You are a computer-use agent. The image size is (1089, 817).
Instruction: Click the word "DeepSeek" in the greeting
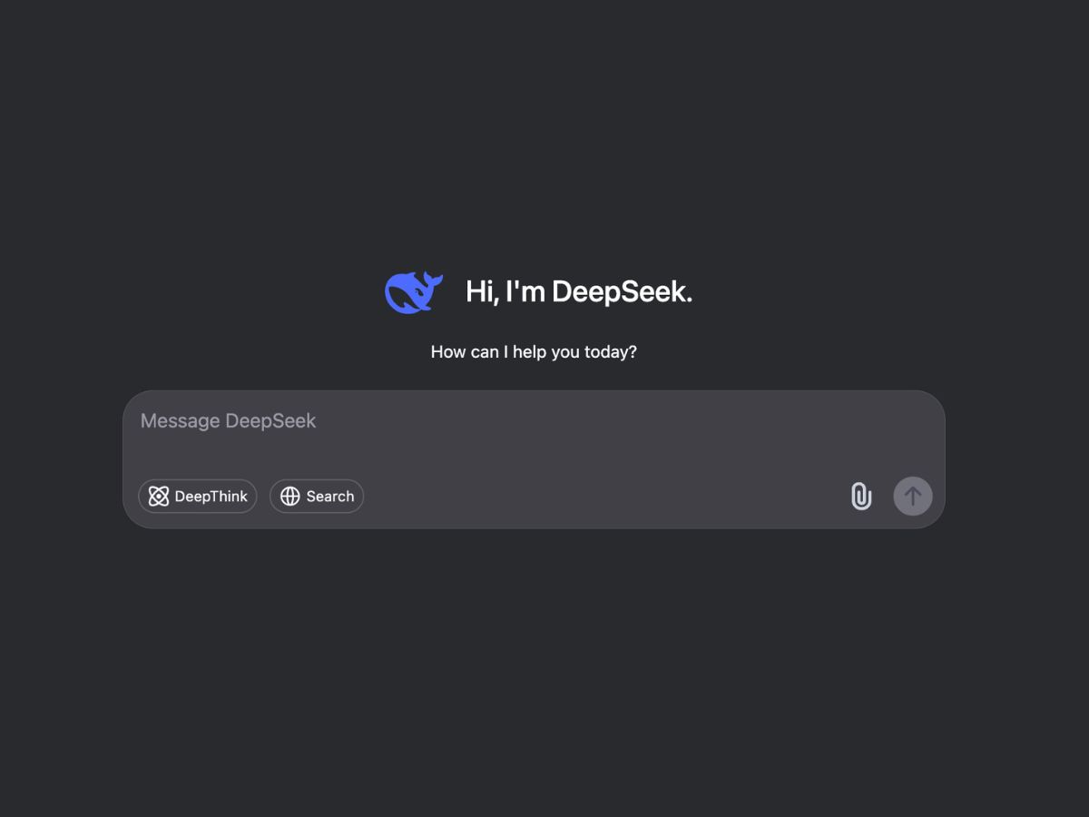(x=622, y=291)
